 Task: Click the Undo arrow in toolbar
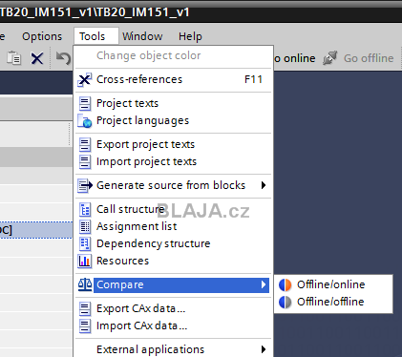tap(63, 58)
